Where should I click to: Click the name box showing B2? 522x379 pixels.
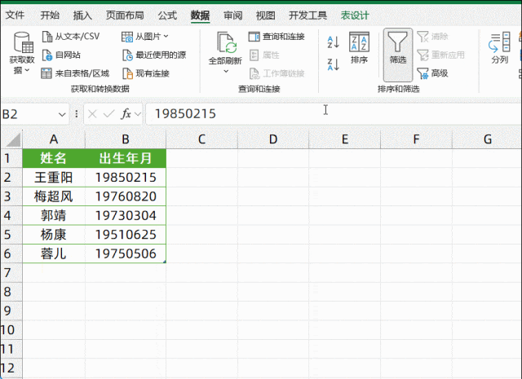34,114
